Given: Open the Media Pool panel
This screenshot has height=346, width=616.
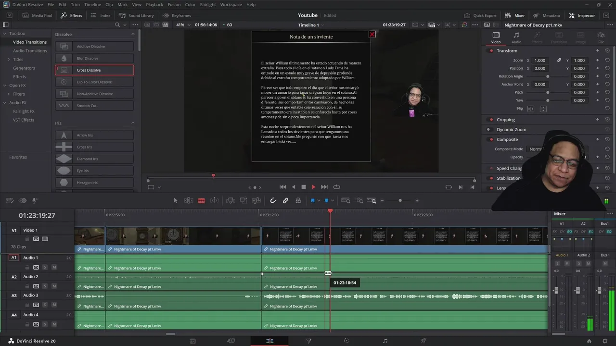Looking at the screenshot, I should [x=37, y=15].
